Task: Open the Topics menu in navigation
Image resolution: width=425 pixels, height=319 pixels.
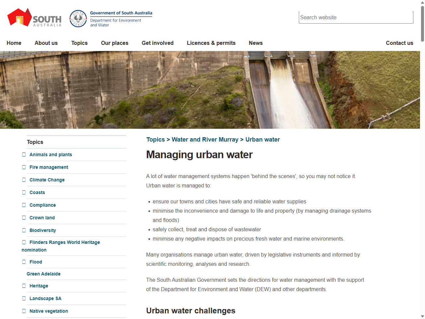Action: (x=79, y=43)
